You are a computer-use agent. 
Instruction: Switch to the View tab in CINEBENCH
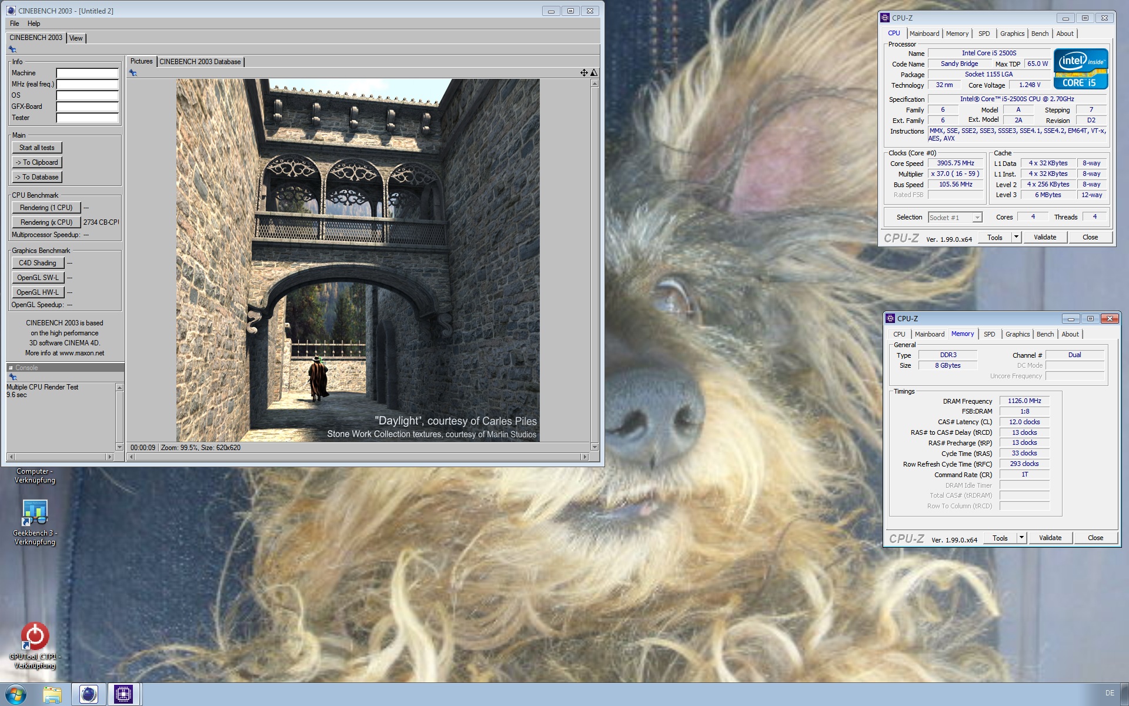coord(76,38)
